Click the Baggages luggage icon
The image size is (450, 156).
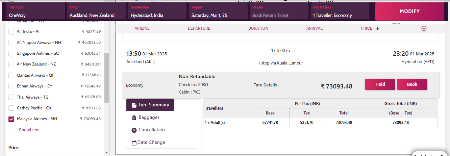tap(134, 118)
